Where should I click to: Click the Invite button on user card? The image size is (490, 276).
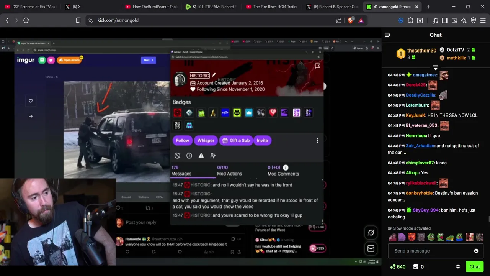(x=262, y=140)
